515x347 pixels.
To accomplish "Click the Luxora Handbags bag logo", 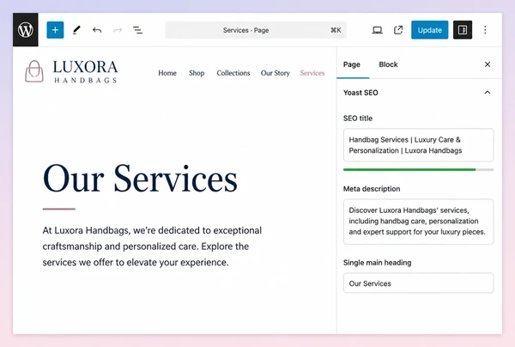I will (34, 71).
